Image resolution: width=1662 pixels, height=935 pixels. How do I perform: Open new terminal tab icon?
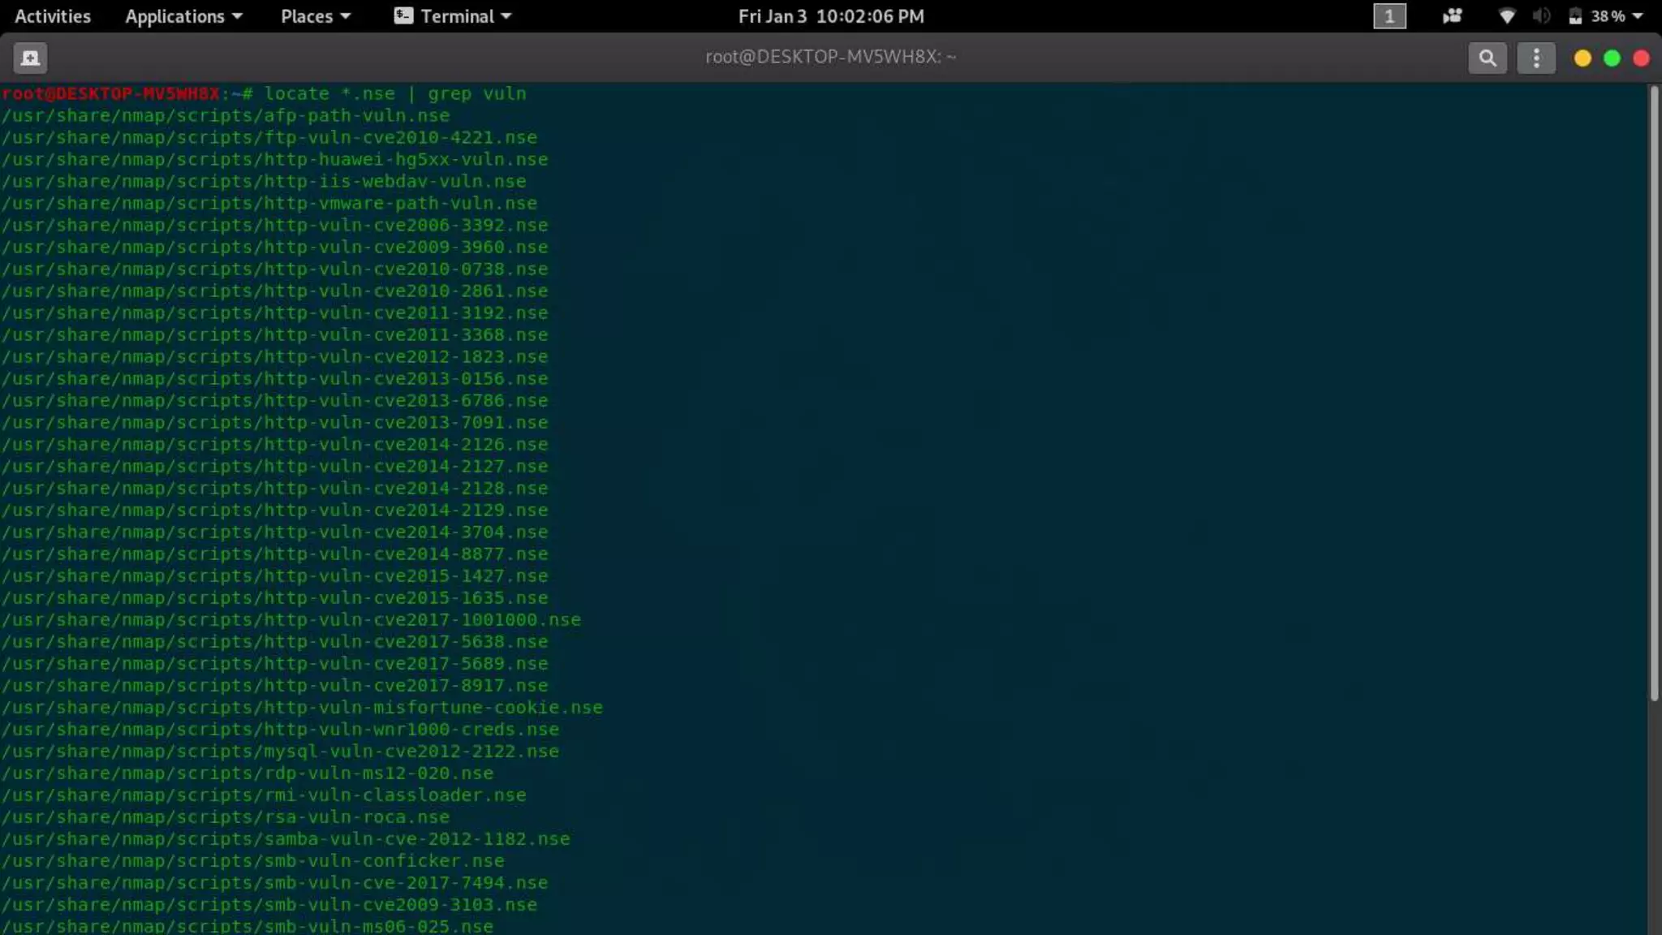coord(30,58)
